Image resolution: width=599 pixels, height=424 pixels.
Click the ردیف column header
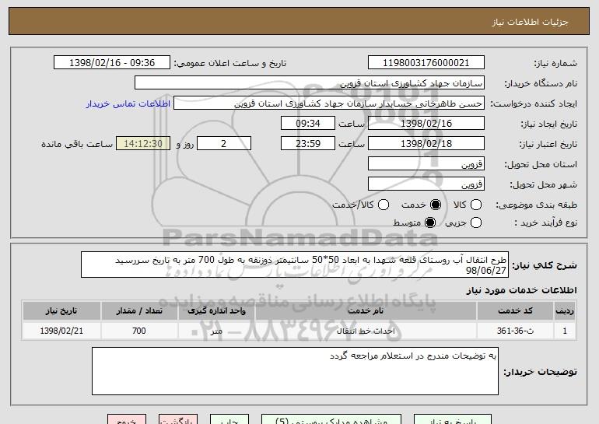point(565,311)
